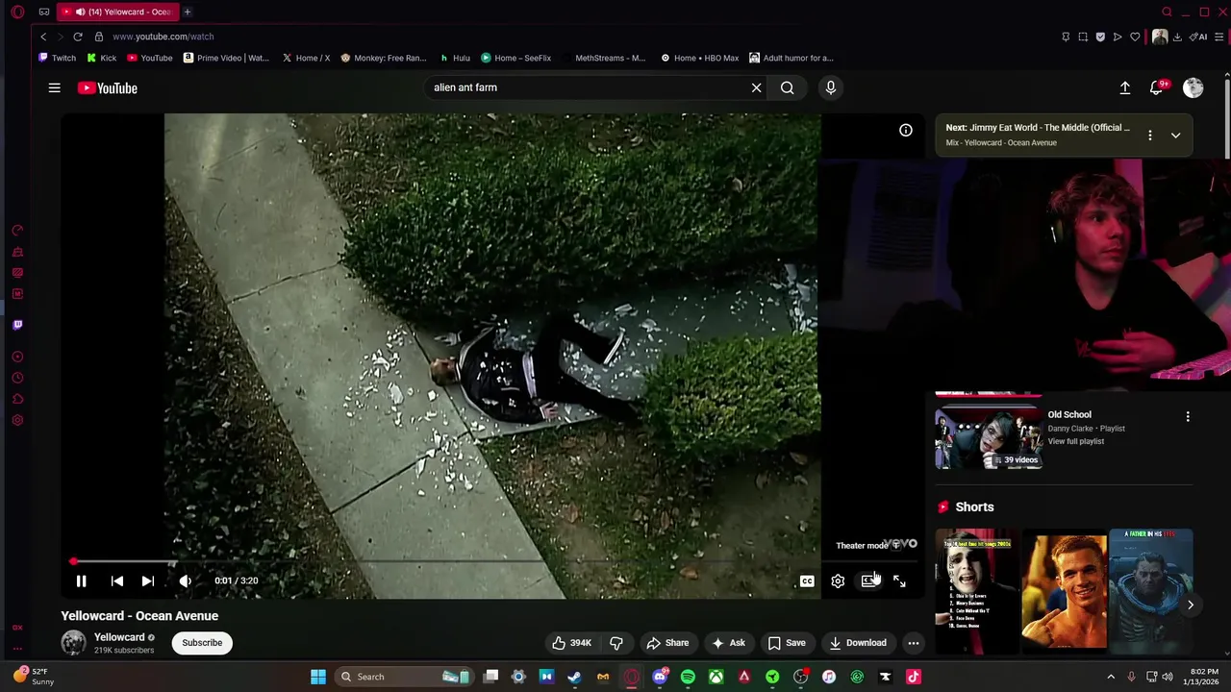This screenshot has height=692, width=1231.
Task: Open the YouTube account avatar menu
Action: point(1193,87)
